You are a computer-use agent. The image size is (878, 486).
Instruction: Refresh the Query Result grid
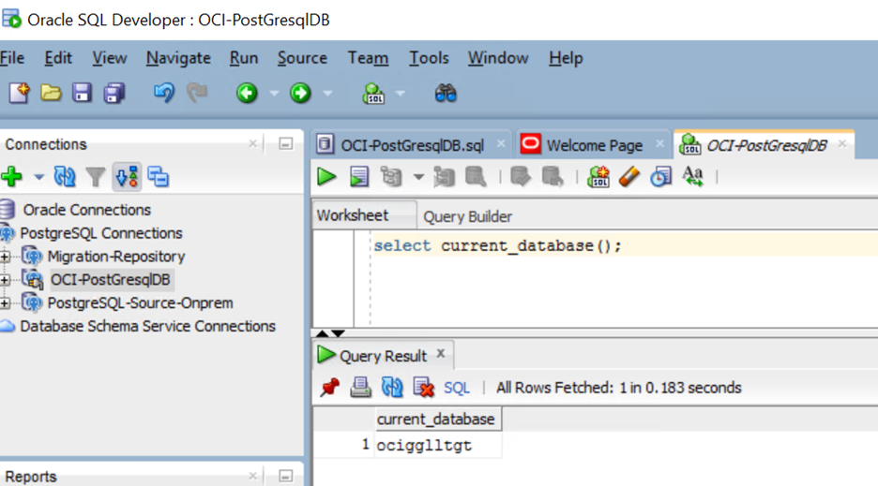tap(392, 387)
